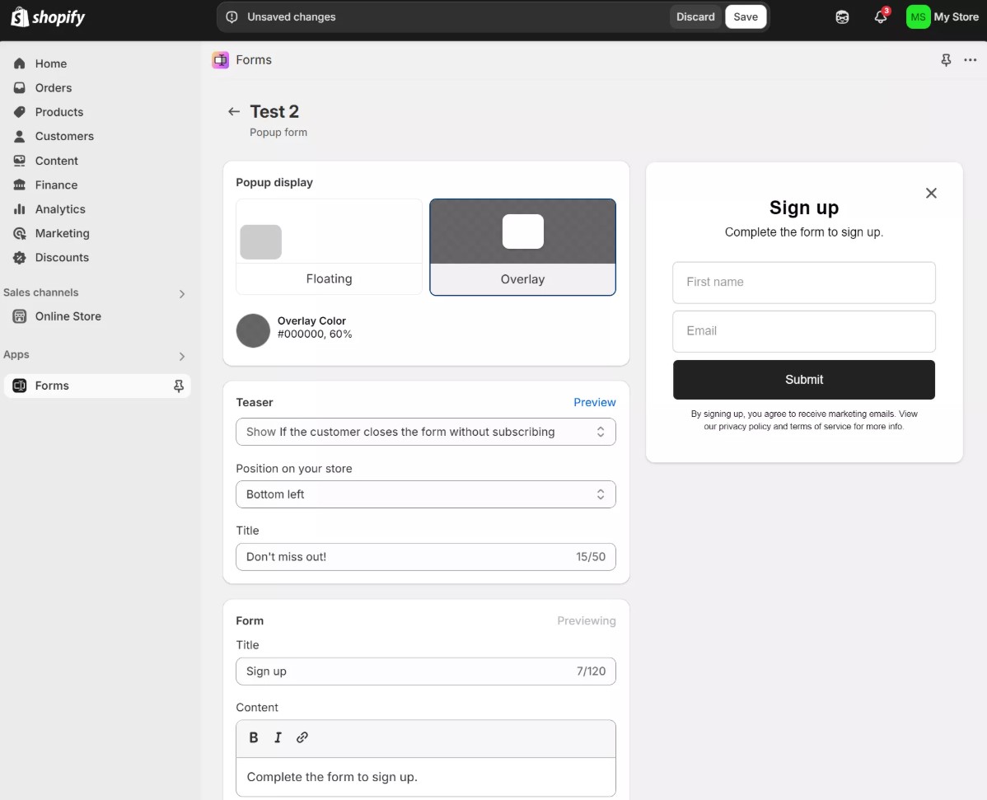
Task: Save the unsaved changes
Action: pos(745,16)
